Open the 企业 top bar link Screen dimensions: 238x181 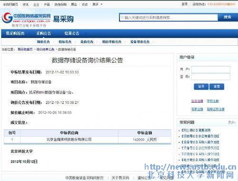tap(36, 4)
